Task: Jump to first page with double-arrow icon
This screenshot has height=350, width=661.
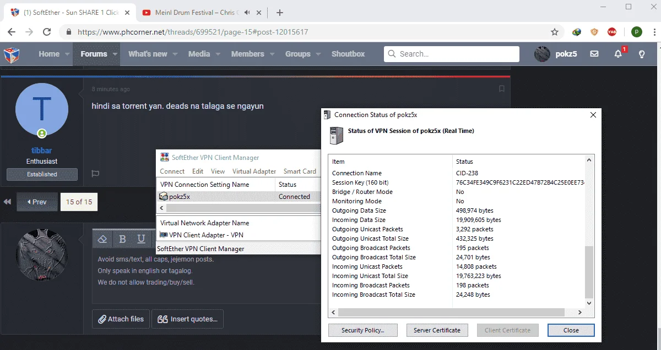Action: (7, 202)
